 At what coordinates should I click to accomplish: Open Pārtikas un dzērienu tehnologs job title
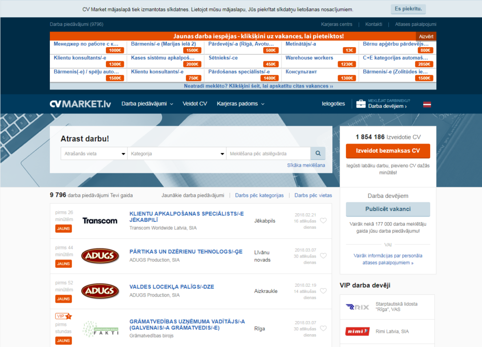(186, 252)
